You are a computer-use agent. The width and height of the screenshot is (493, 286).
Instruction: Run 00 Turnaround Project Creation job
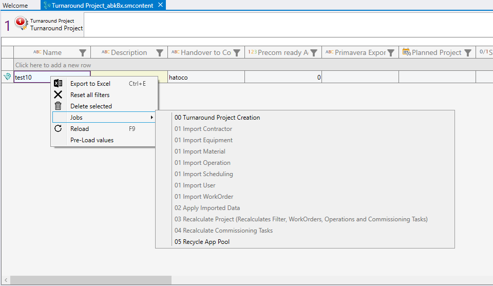[217, 118]
